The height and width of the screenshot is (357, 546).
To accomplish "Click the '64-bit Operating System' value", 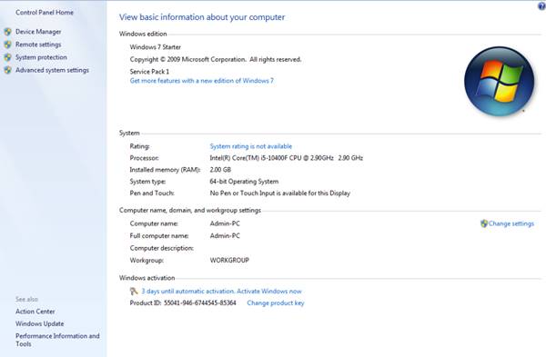I will click(244, 182).
